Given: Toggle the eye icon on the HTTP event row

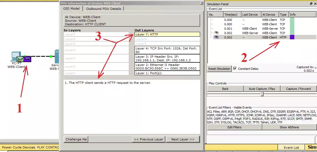Looking at the screenshot, I should pyautogui.click(x=216, y=37).
